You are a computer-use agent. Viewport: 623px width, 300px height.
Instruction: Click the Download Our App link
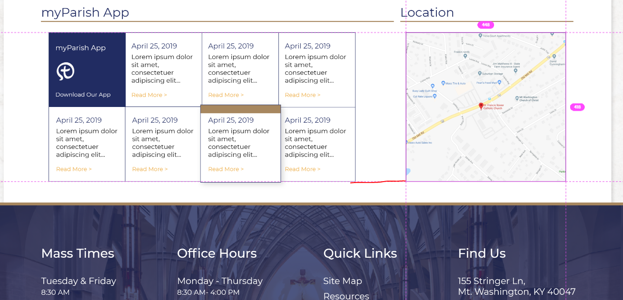point(83,95)
